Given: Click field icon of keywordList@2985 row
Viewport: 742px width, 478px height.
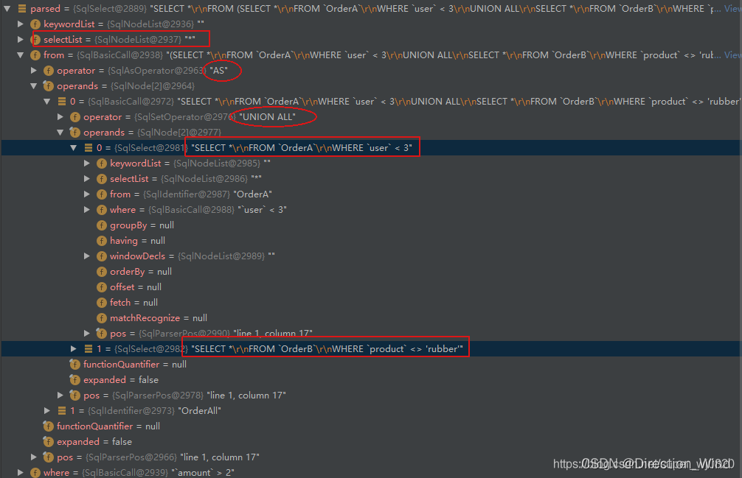Looking at the screenshot, I should [101, 164].
